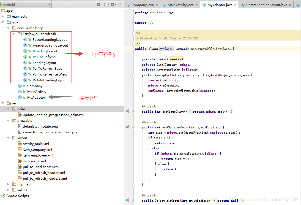Close the RotateLoadingLayout.java tab

290,5
